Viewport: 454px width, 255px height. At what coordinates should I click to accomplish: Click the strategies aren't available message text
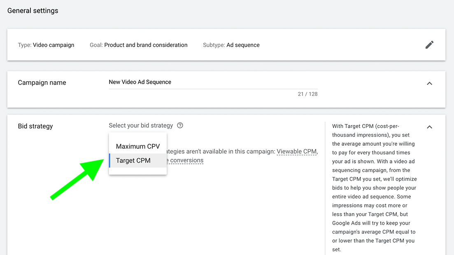[221, 152]
